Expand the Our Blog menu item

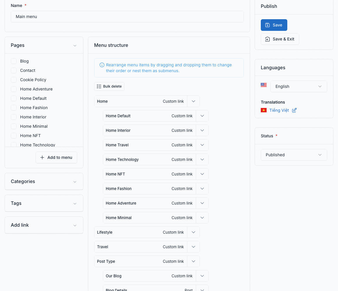[x=202, y=276]
